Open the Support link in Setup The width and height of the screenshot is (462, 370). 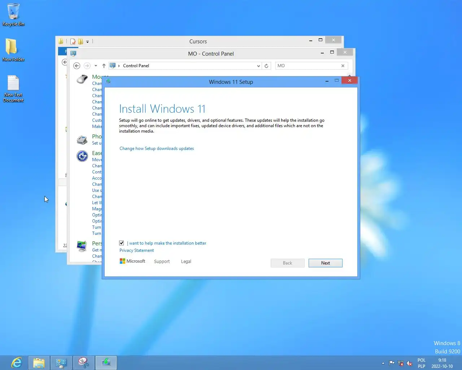click(162, 262)
